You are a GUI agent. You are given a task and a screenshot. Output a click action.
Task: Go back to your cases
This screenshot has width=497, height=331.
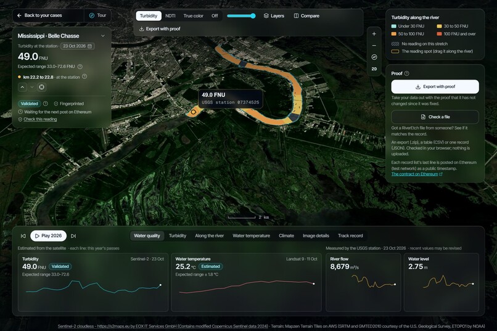click(x=39, y=15)
